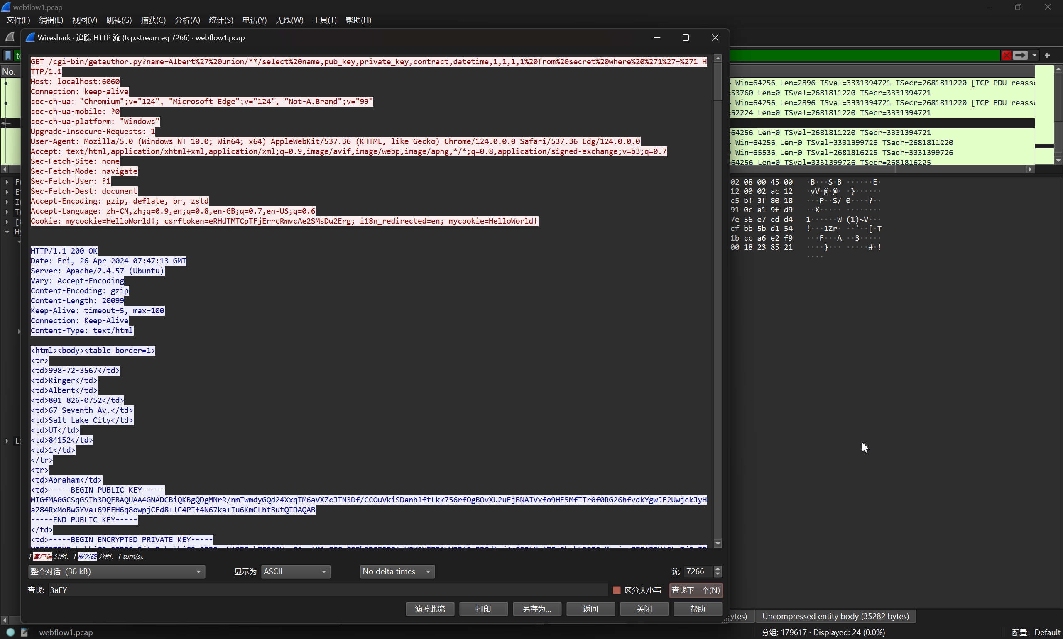Open the No delta times dropdown
The height and width of the screenshot is (639, 1063).
pos(397,572)
